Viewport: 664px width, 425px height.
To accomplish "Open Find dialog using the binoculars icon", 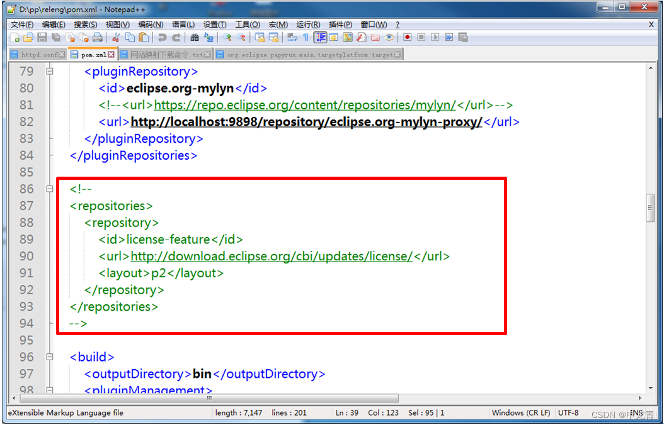I will pos(195,38).
